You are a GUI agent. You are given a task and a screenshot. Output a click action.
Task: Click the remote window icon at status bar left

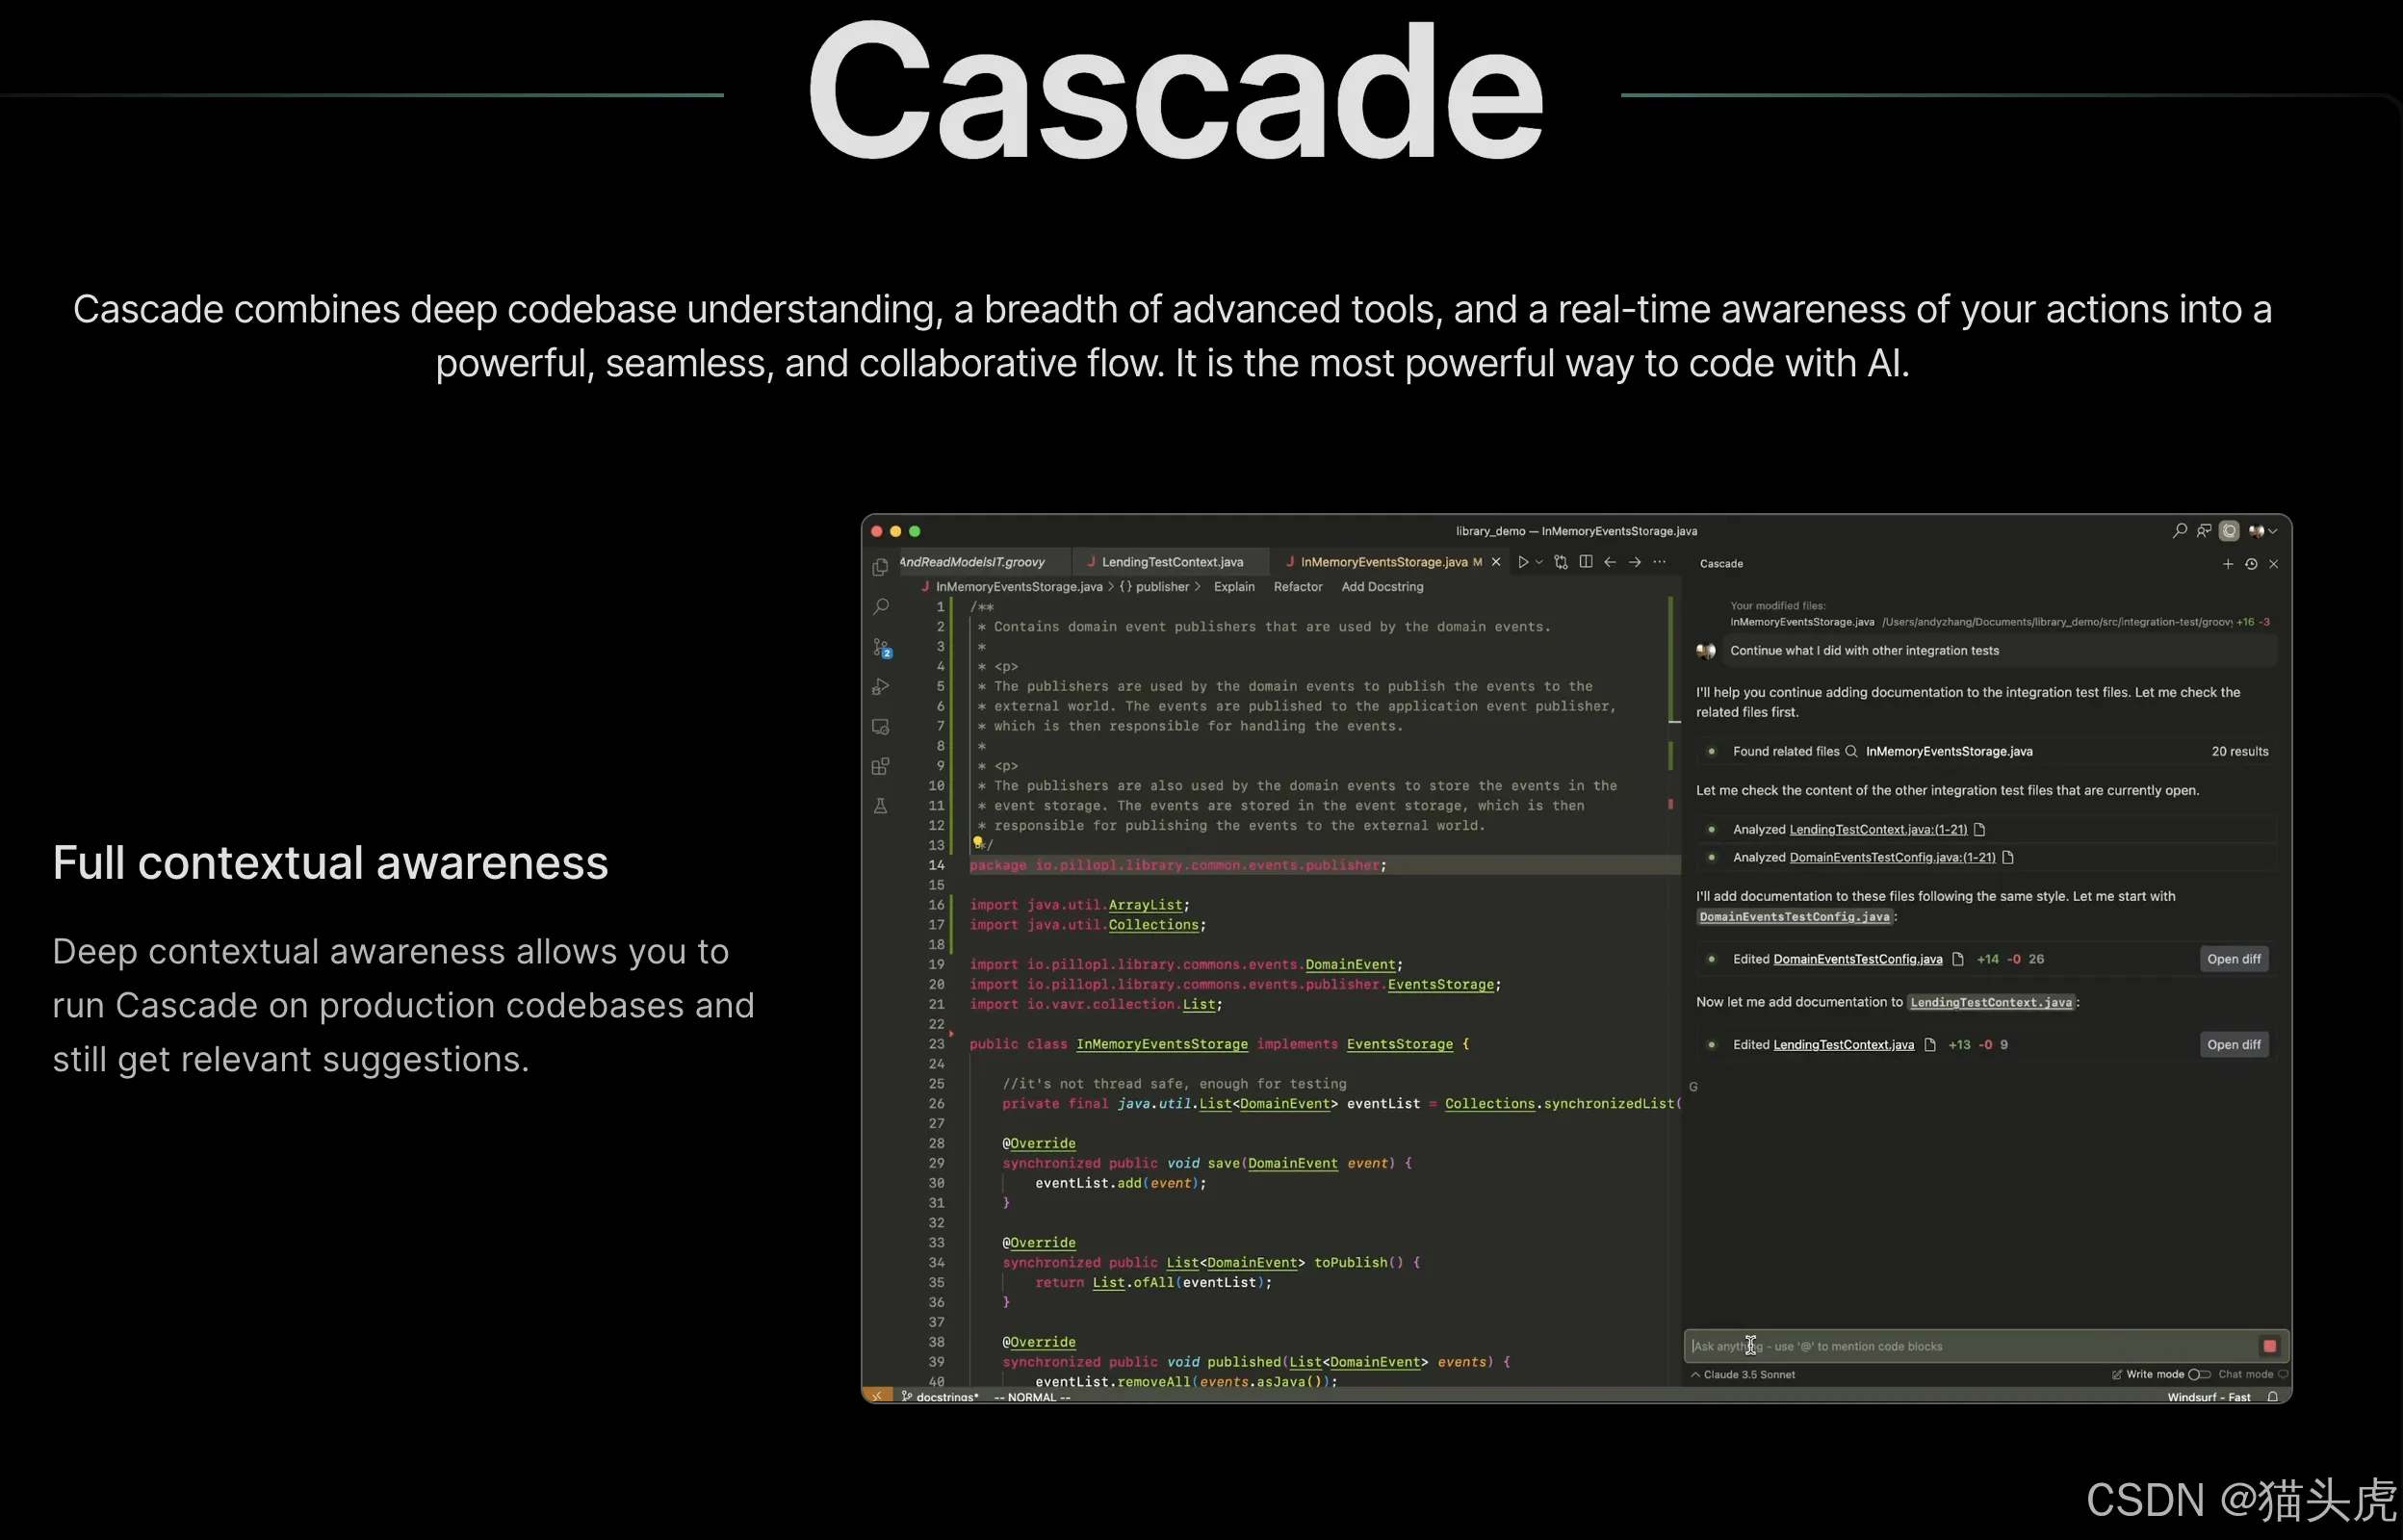coord(877,1396)
